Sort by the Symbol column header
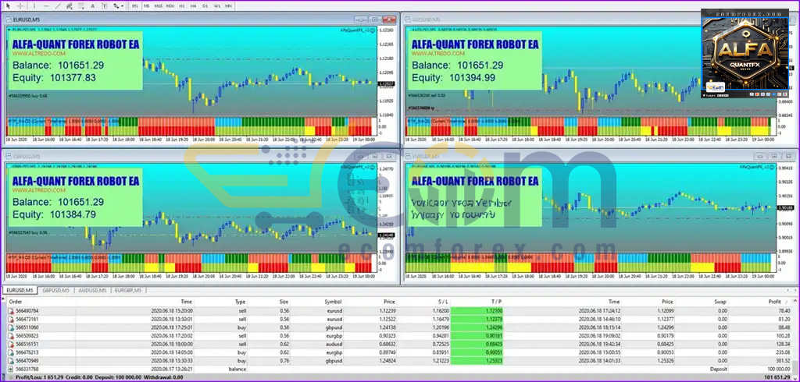The height and width of the screenshot is (382, 800). pos(333,302)
